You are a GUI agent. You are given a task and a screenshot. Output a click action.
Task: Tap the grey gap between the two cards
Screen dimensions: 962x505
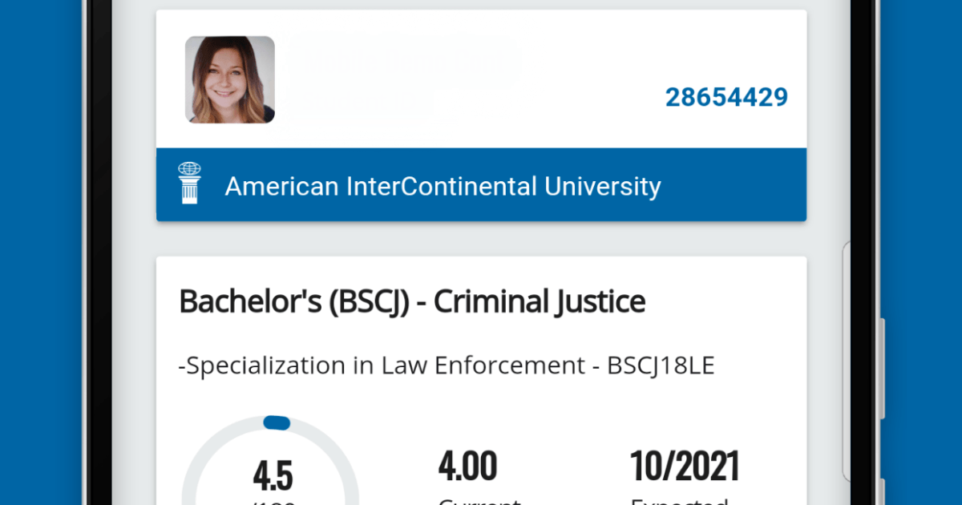coord(481,239)
